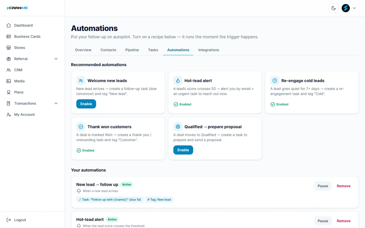Viewport: 365px width, 228px height.
Task: Click Enabled check icon on Thank won customers
Action: pyautogui.click(x=79, y=150)
